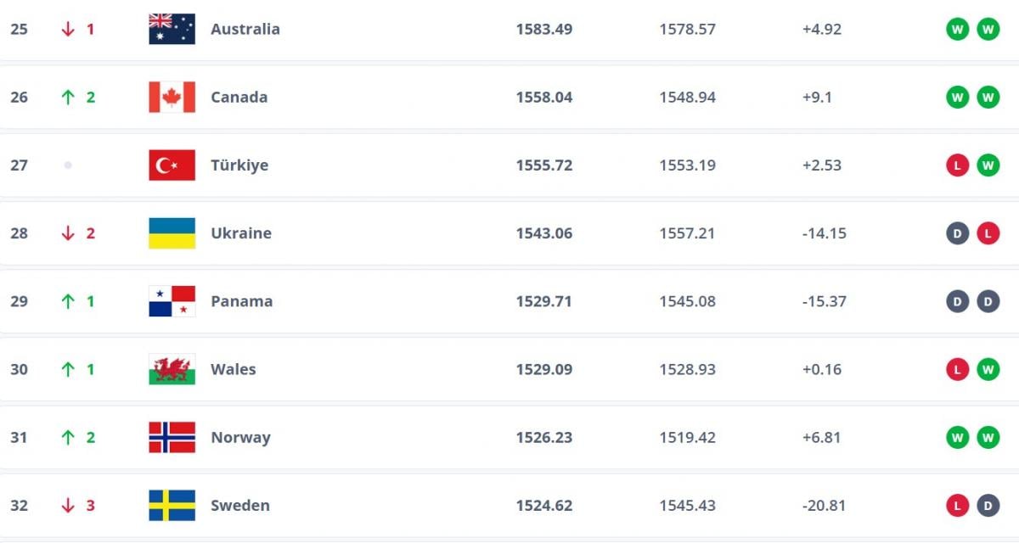Click the Australia flag icon
The width and height of the screenshot is (1019, 549).
pyautogui.click(x=172, y=29)
